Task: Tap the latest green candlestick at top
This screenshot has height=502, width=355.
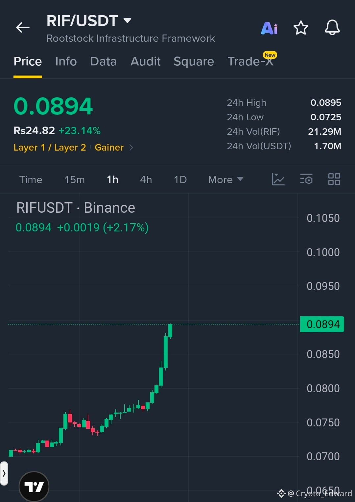Action: 170,331
